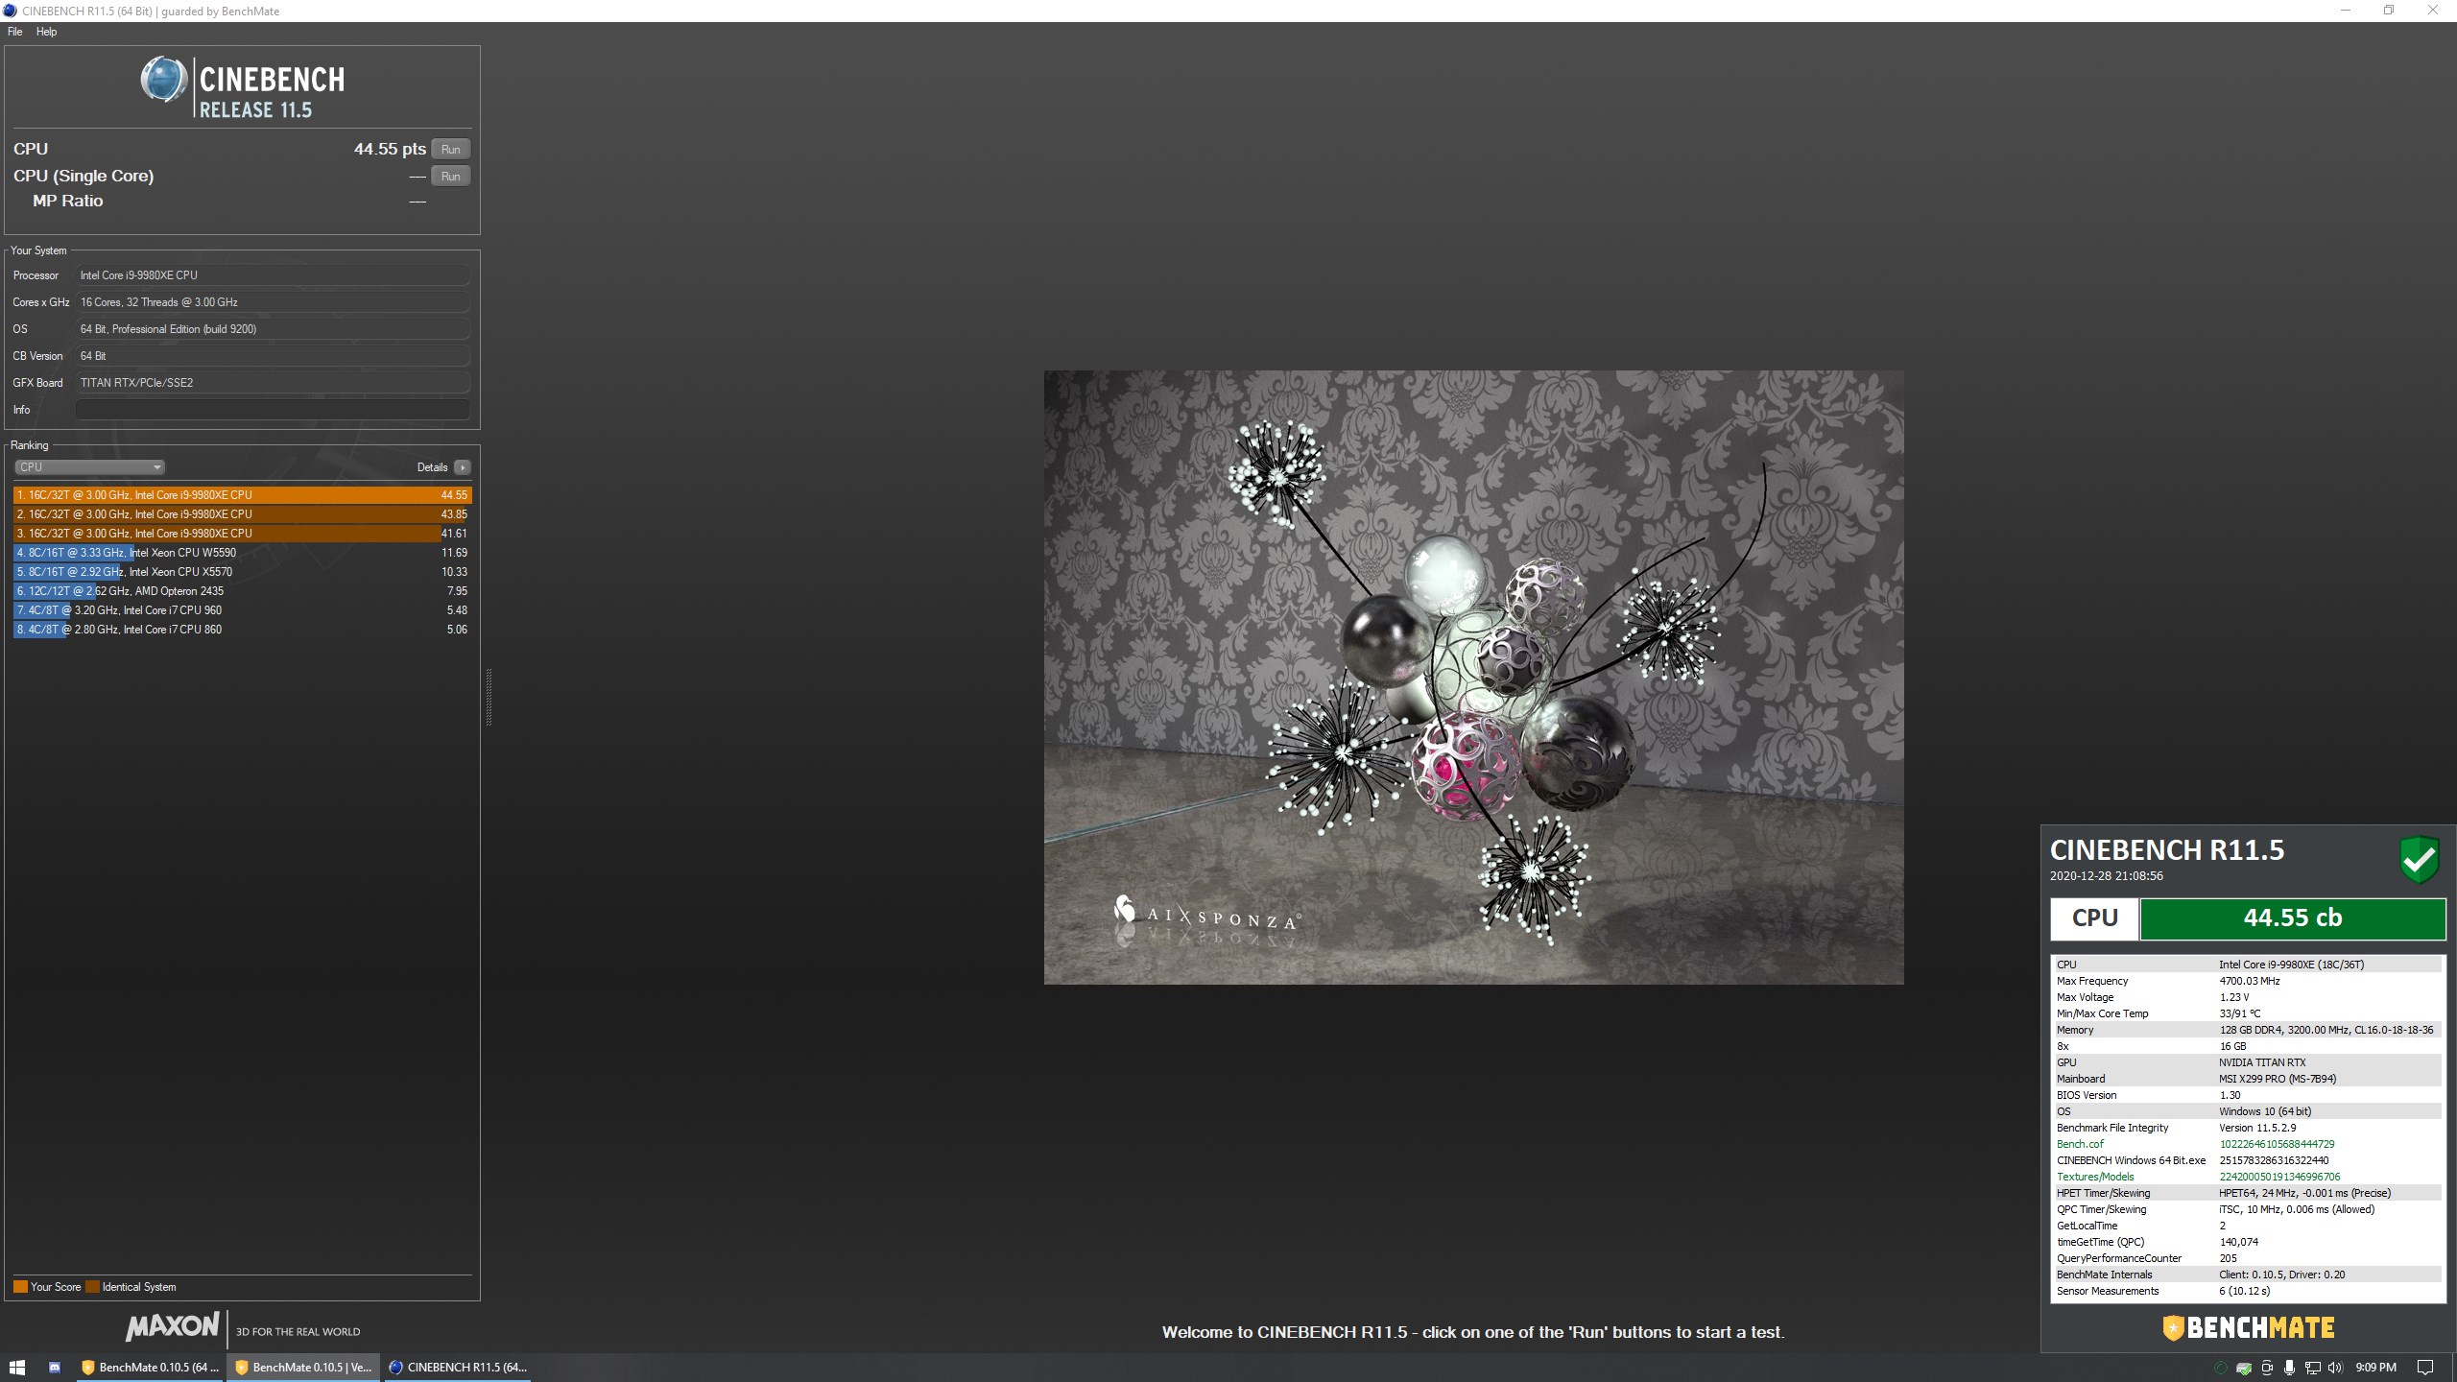
Task: Click the orange Your Score legend swatch
Action: coord(20,1287)
